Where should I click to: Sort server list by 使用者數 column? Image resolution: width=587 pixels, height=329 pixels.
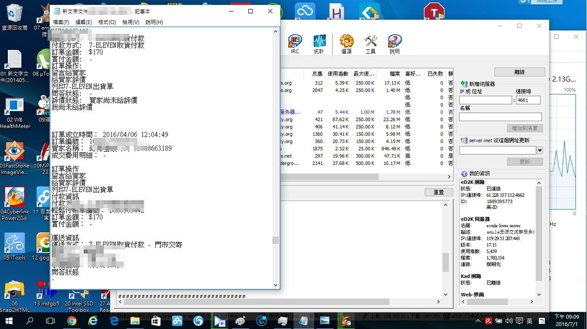338,74
